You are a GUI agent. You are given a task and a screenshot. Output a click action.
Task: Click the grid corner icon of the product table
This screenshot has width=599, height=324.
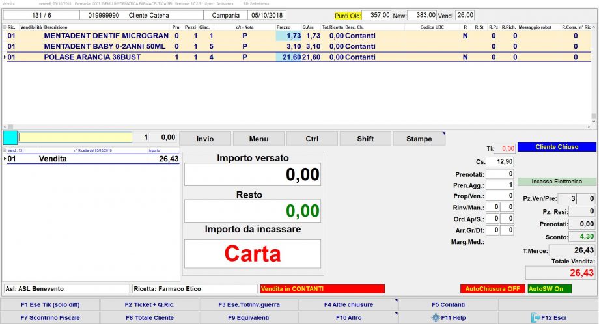coord(5,27)
